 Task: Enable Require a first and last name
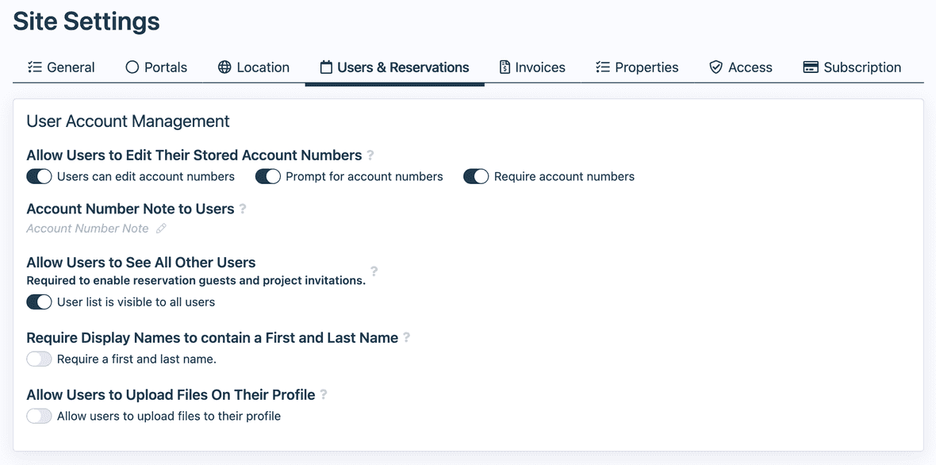click(39, 359)
